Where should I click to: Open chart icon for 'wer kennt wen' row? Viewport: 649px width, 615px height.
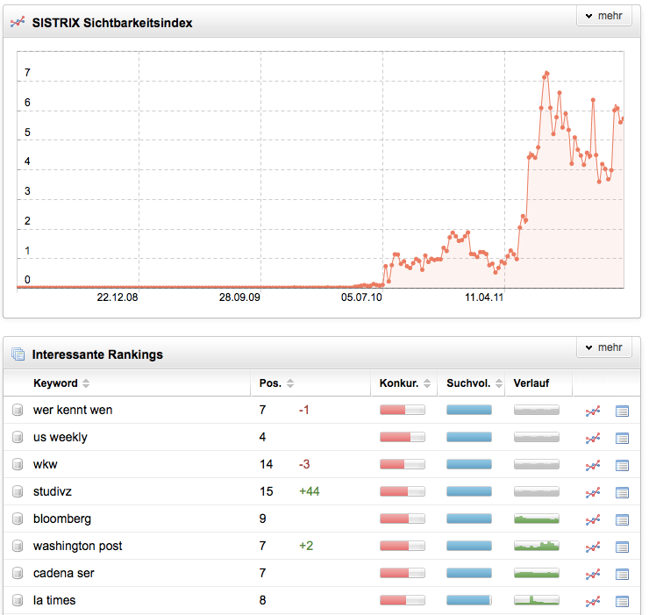[594, 411]
